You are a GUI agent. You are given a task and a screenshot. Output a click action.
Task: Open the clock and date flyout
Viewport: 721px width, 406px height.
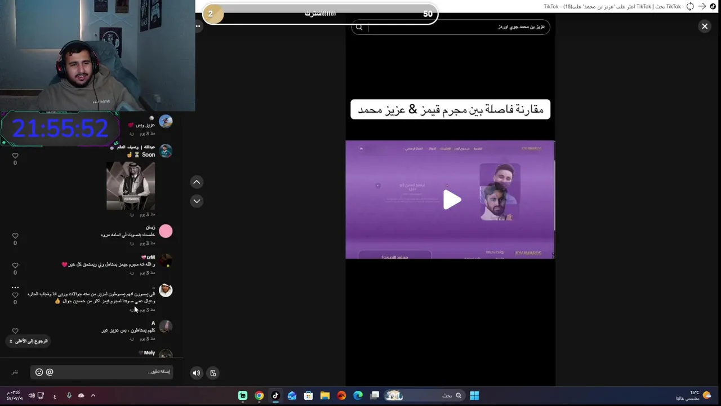[x=15, y=395]
